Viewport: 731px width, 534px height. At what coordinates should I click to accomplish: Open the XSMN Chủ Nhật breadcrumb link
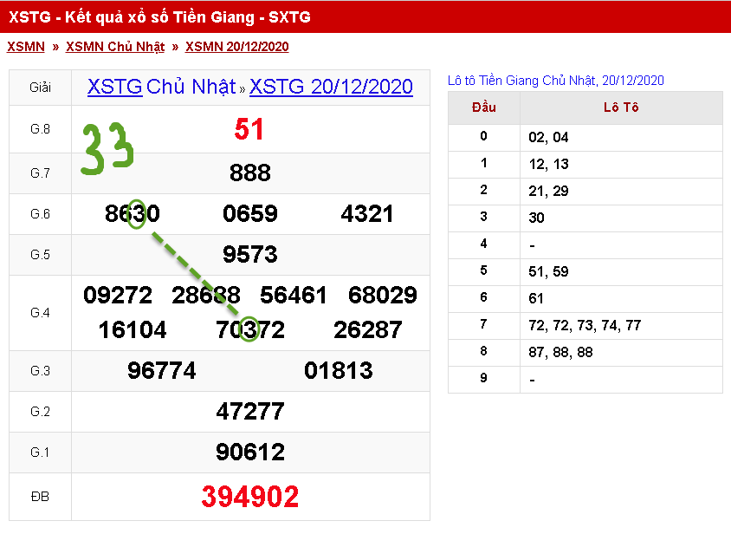pyautogui.click(x=115, y=47)
